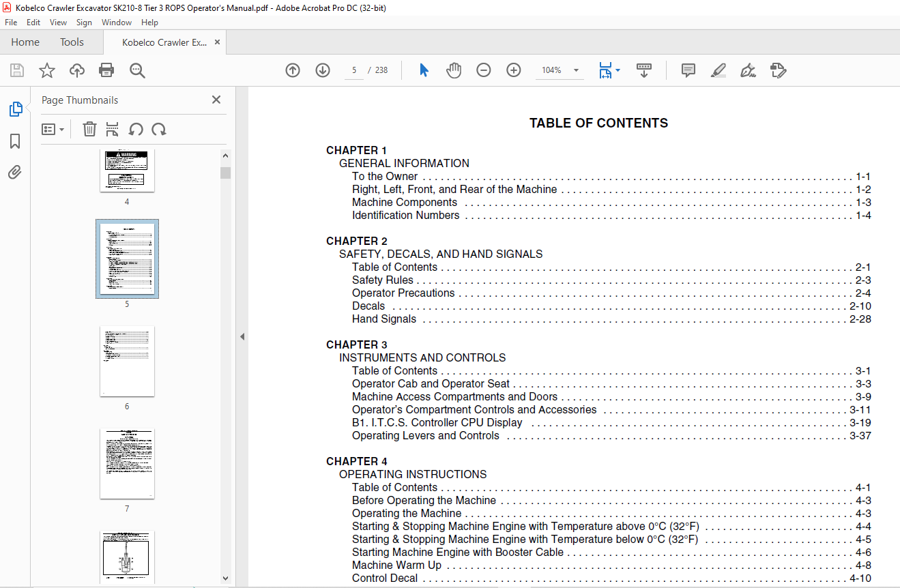This screenshot has width=900, height=588.
Task: Open the Edit menu
Action: coord(33,23)
